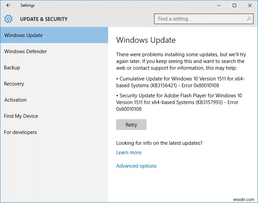258x203 pixels.
Task: Click the Adobe Flash Player KB3157993 error text
Action: pos(179,102)
